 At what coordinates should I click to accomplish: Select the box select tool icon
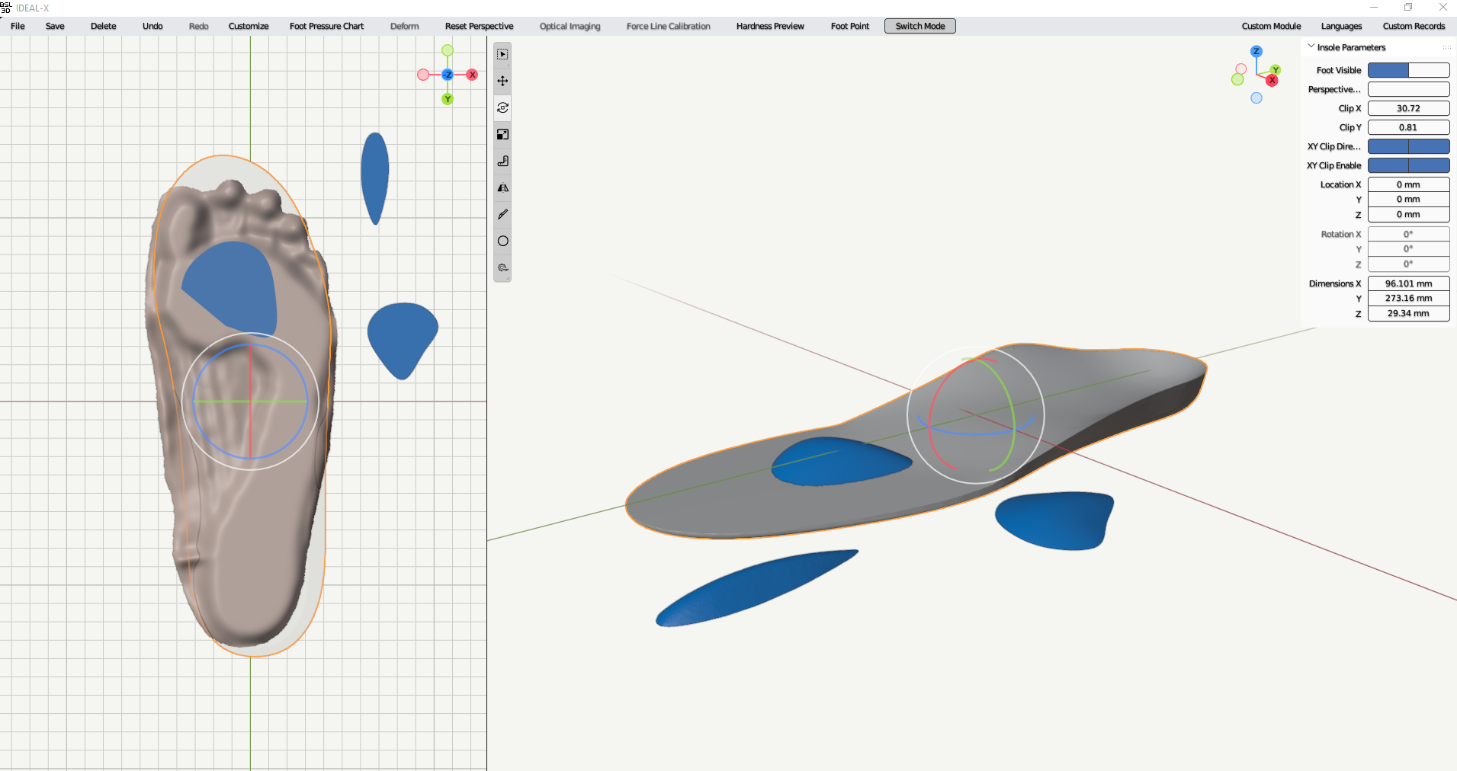502,55
